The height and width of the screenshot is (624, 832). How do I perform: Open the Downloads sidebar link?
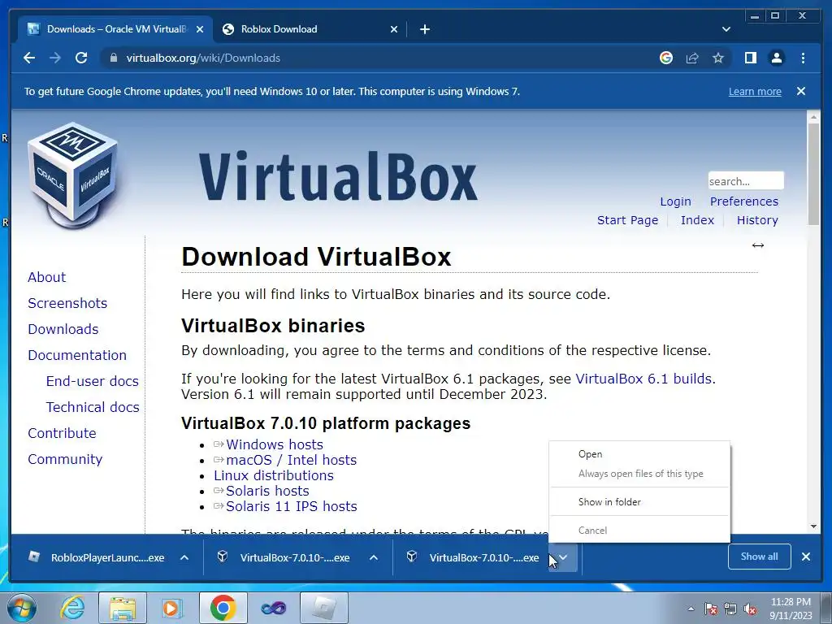[63, 329]
